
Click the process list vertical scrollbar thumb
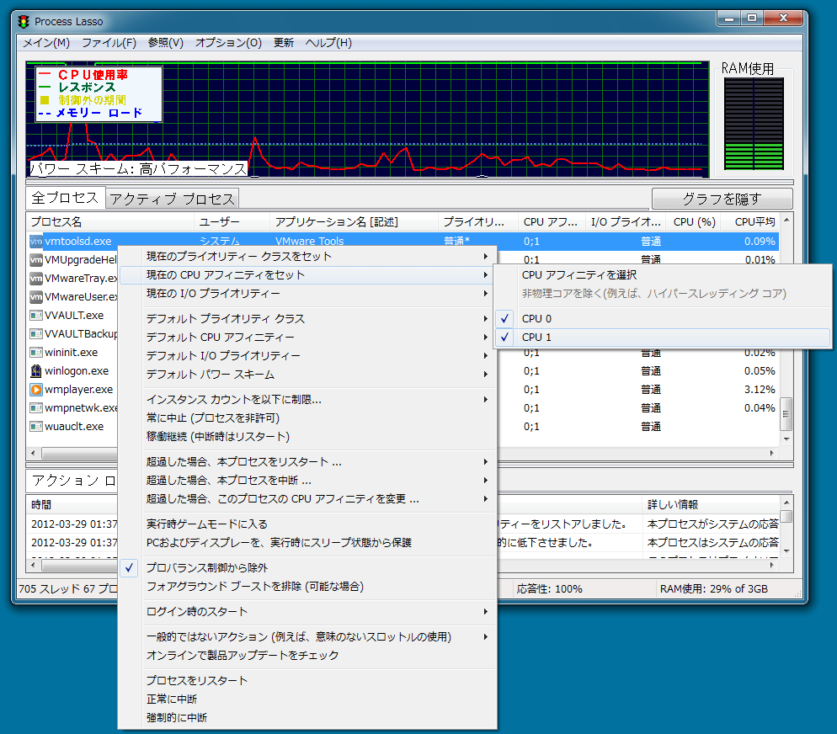(x=786, y=413)
